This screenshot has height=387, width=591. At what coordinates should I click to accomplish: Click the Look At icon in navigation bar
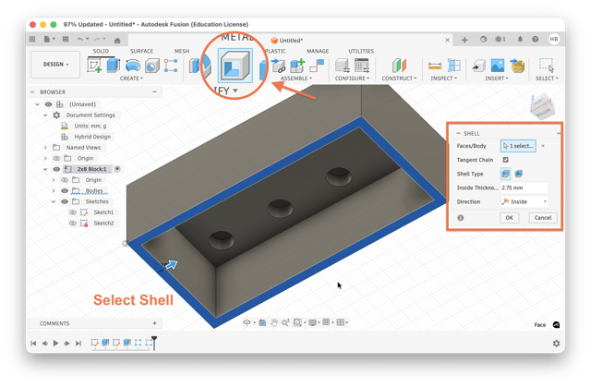click(262, 322)
